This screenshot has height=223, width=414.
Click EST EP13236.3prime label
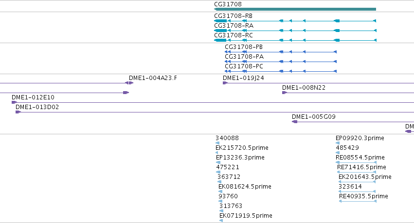tap(240, 158)
